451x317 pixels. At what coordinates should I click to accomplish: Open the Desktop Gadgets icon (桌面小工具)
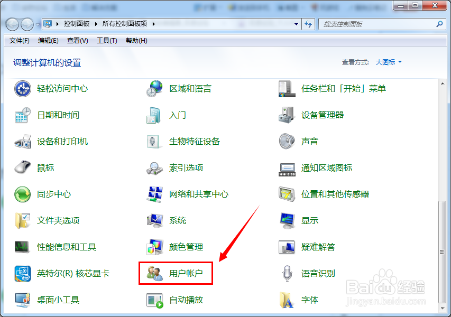[22, 300]
